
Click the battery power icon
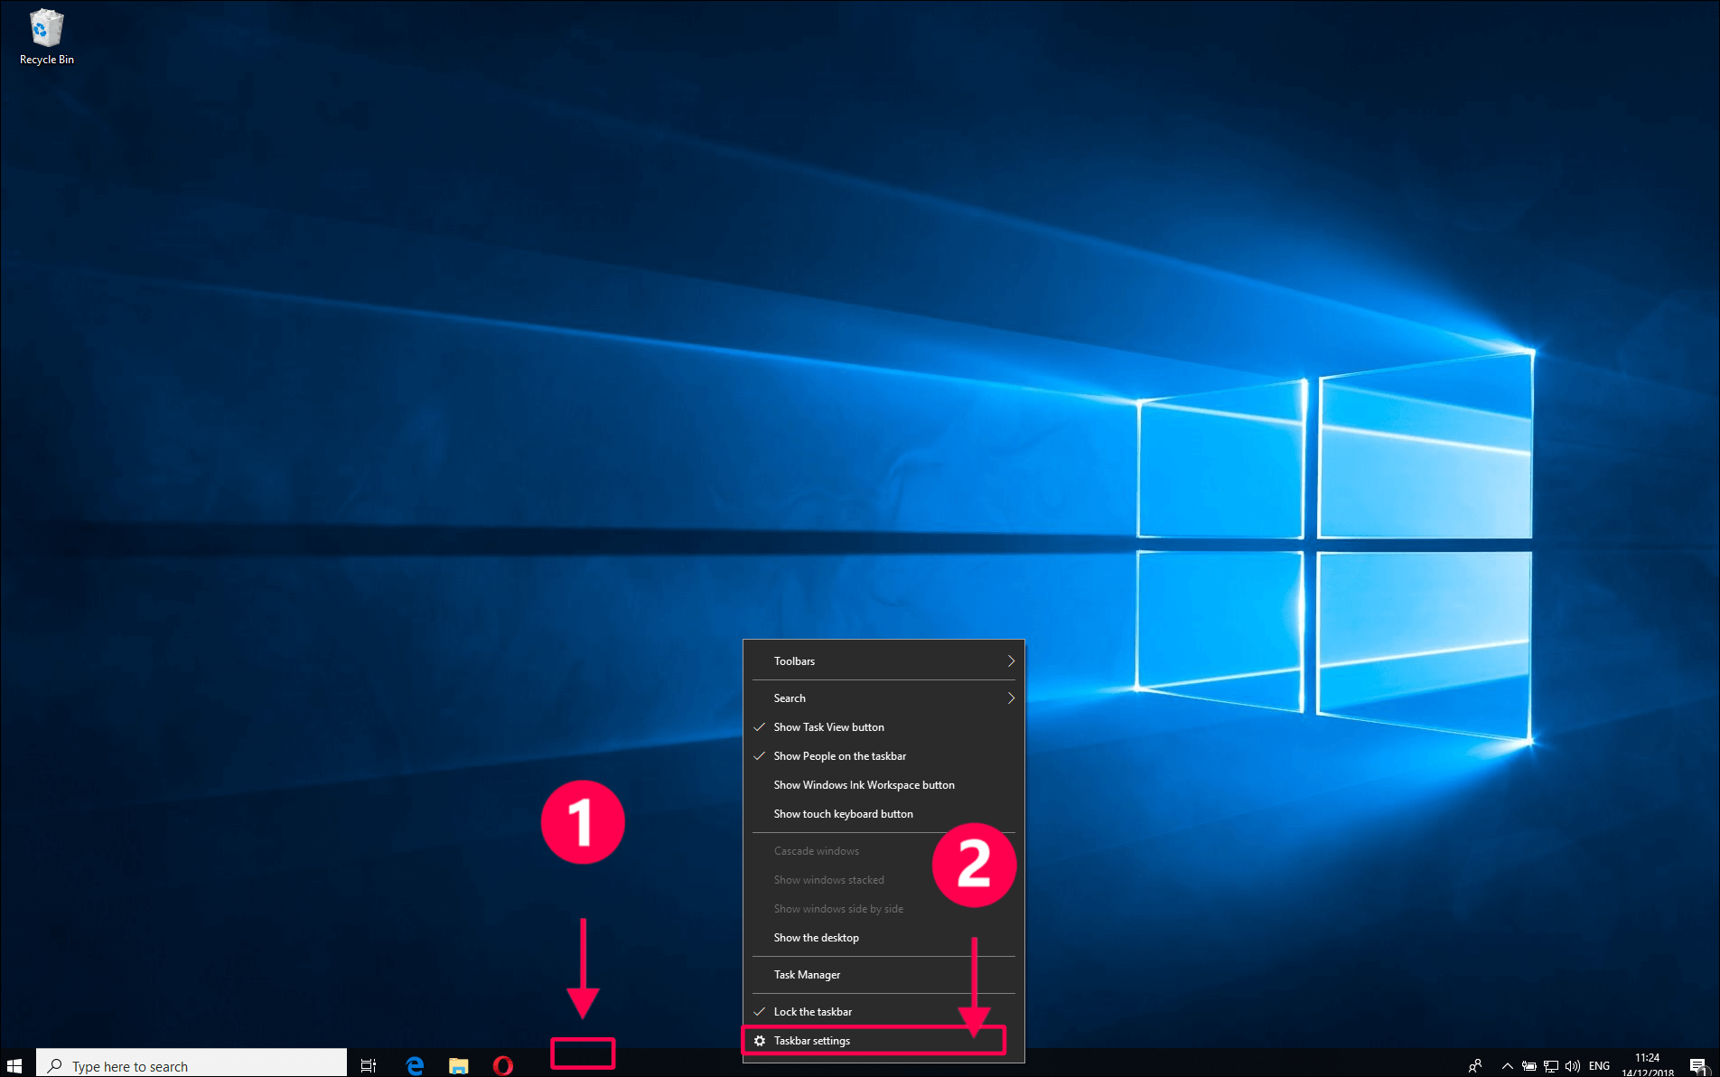pos(1528,1065)
